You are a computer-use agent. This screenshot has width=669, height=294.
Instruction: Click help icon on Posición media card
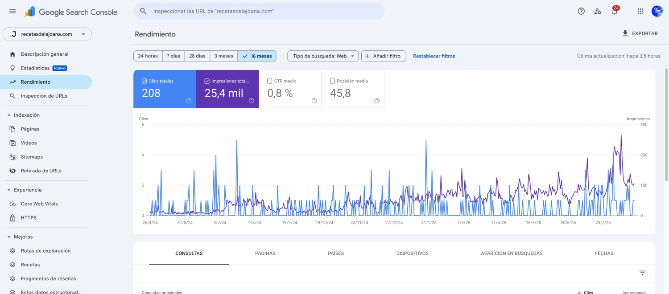tap(377, 101)
